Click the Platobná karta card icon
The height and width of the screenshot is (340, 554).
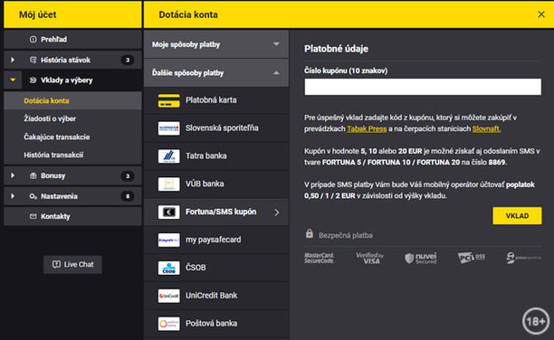[x=168, y=100]
